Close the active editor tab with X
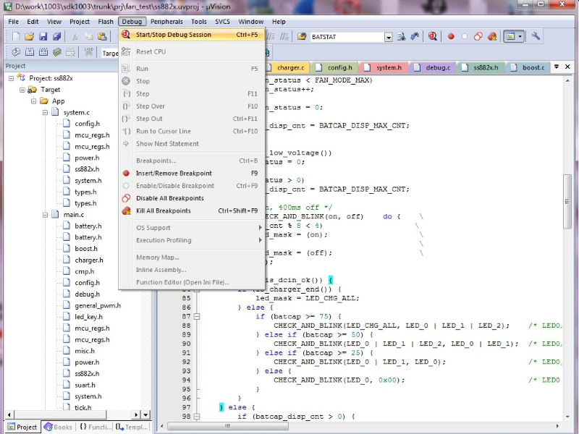This screenshot has height=434, width=579. click(x=567, y=67)
